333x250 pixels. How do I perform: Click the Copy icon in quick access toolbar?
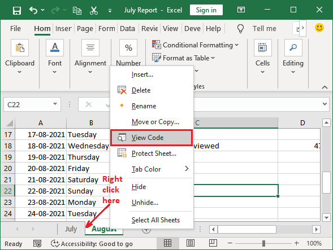[77, 10]
